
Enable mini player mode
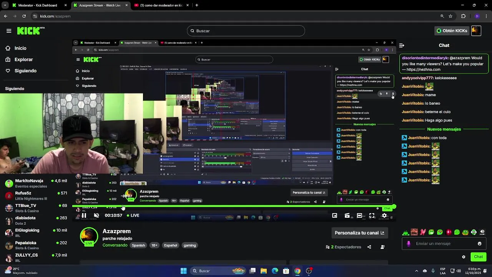(335, 215)
